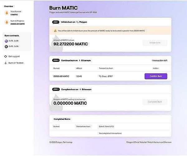
Task: Open the second 0x70...3c36 contract address
Action: tap(14, 46)
